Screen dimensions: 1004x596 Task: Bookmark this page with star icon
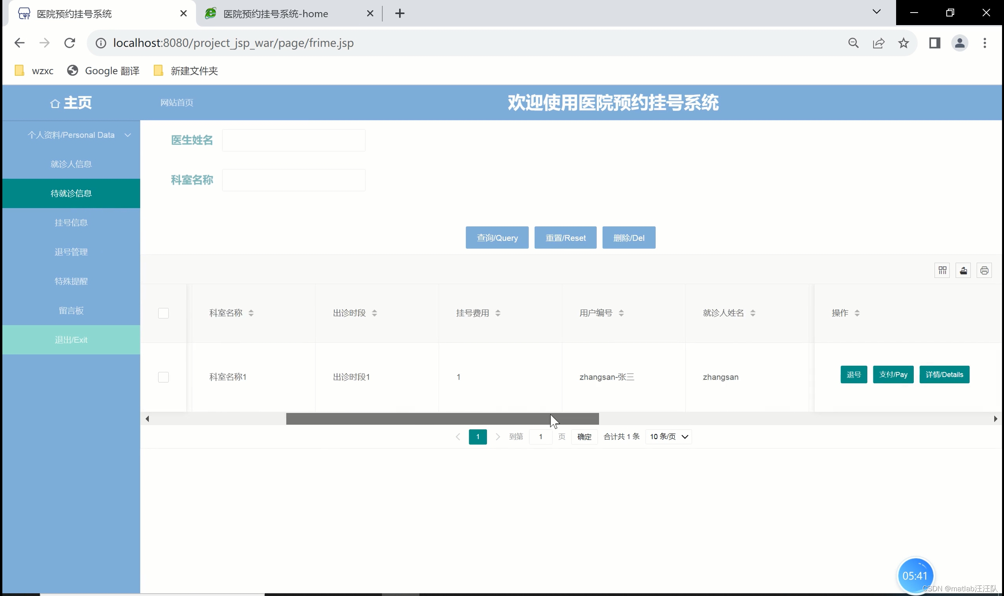point(904,43)
